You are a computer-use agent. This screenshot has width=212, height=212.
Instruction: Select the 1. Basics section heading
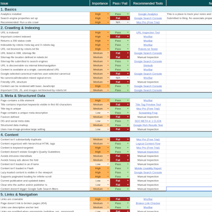pyautogui.click(x=8, y=9)
